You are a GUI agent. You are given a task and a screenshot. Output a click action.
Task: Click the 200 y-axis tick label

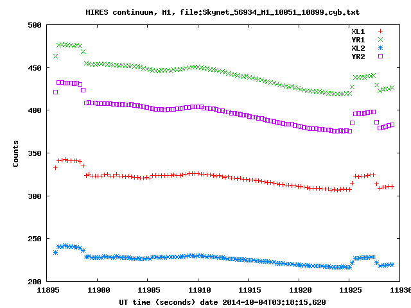point(35,282)
